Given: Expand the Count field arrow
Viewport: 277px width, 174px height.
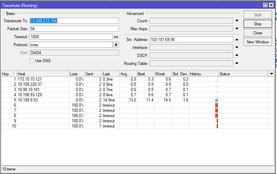Looking at the screenshot, I should (237, 21).
